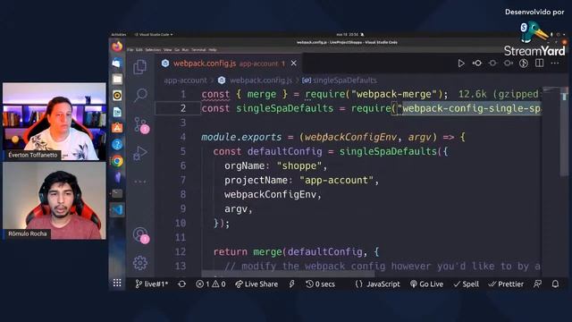The image size is (572, 322).
Task: Open changes source control icon in editor toolbar
Action: [524, 64]
